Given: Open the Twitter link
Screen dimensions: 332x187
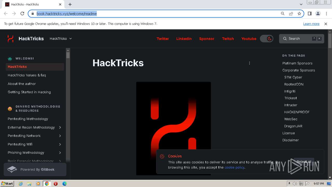Looking at the screenshot, I should click(163, 38).
